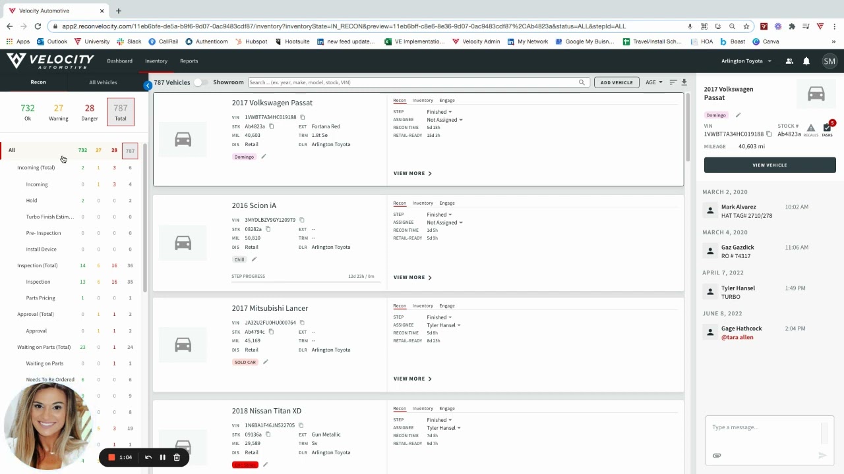Open the sort order icon beside AGE

(x=673, y=82)
